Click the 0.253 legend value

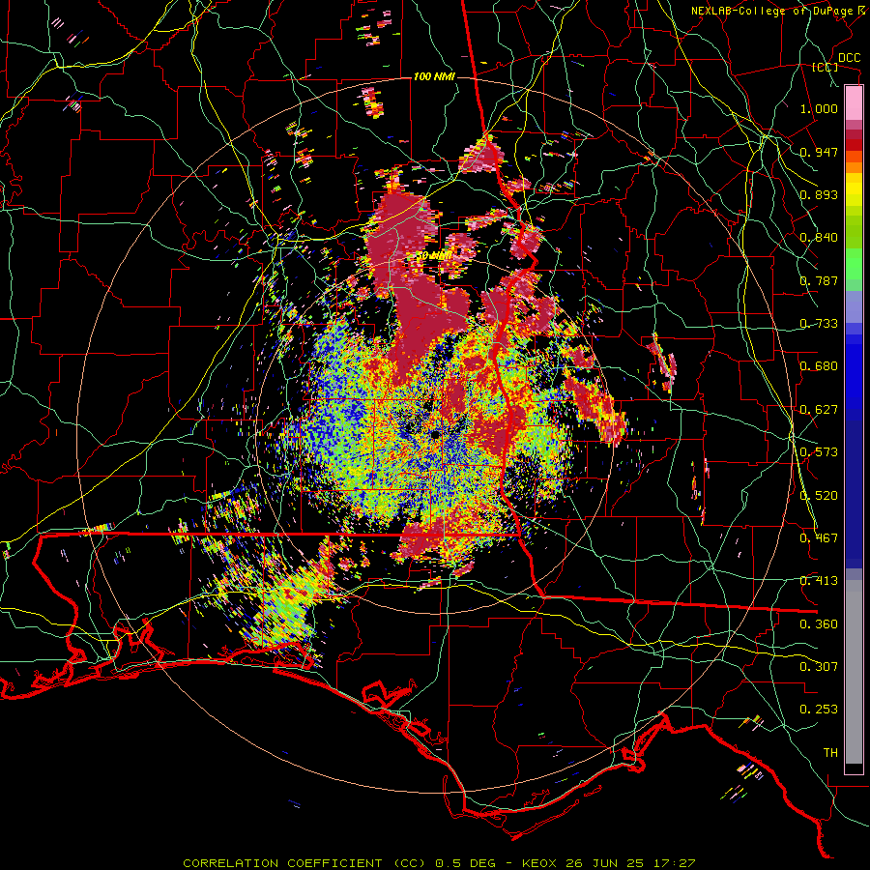pos(819,710)
